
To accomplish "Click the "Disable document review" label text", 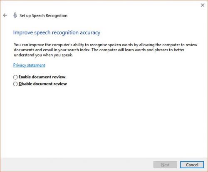I will click(x=43, y=84).
